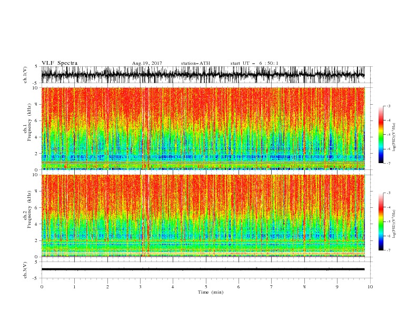The width and height of the screenshot is (417, 322).
Task: Click the "station=ATH" label
Action: click(x=195, y=63)
